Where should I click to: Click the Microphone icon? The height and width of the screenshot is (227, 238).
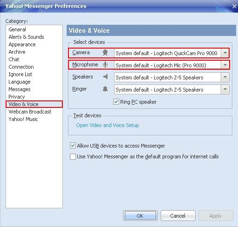point(105,64)
